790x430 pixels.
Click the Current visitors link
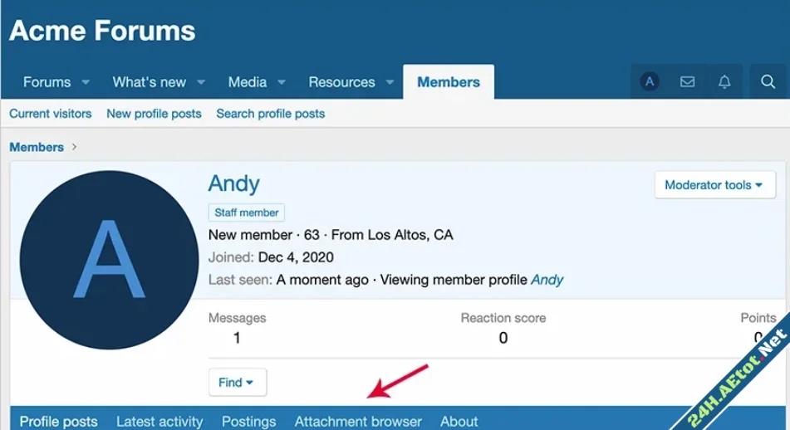pos(51,114)
